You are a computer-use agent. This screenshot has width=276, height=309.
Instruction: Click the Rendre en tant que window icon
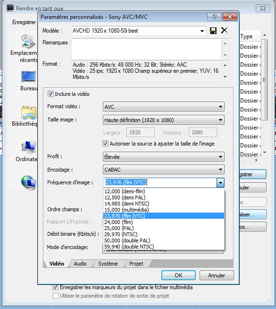pos(10,8)
